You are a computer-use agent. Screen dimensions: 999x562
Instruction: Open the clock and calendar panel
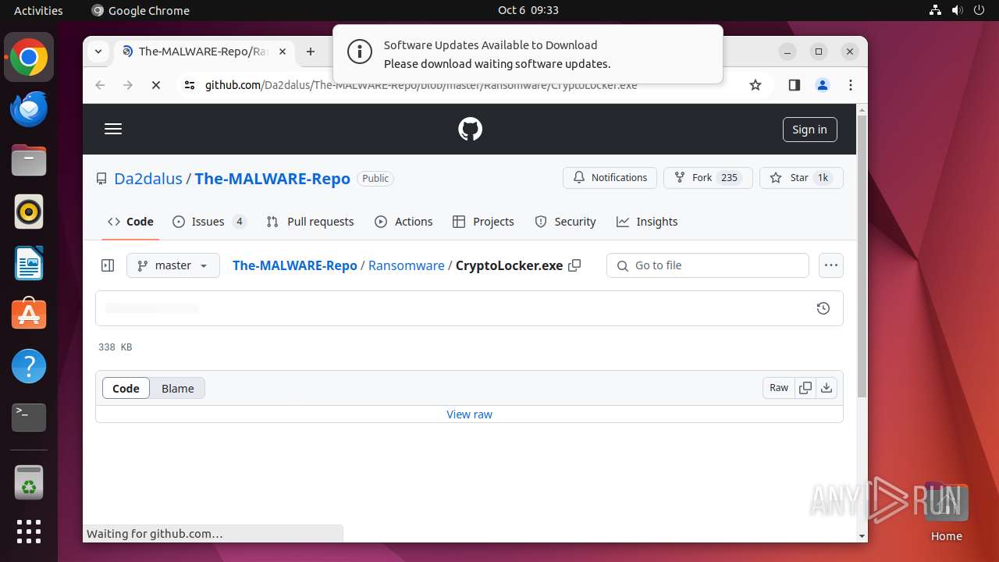pos(528,10)
